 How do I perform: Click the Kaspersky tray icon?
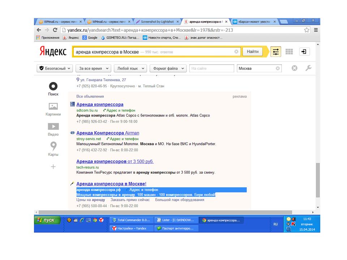pos(294,224)
